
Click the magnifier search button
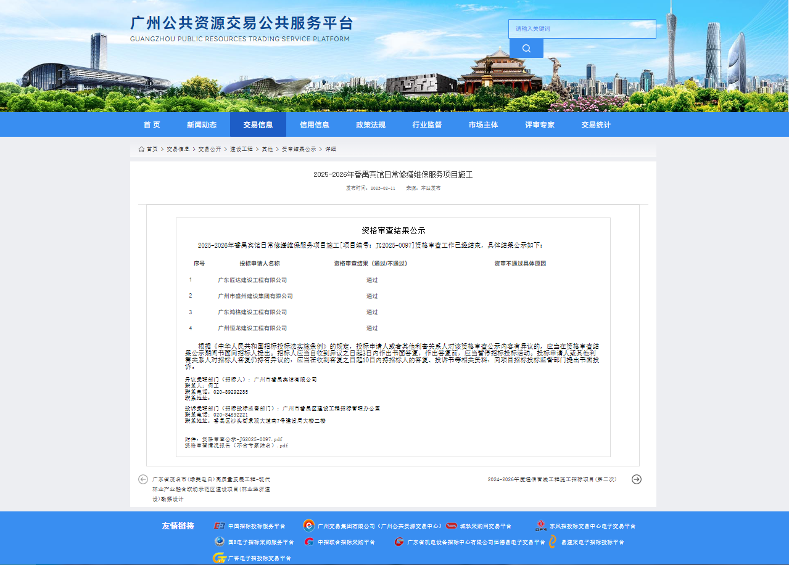coord(526,48)
